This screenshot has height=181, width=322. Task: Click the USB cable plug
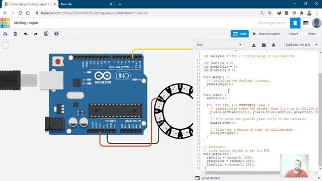coord(10,80)
